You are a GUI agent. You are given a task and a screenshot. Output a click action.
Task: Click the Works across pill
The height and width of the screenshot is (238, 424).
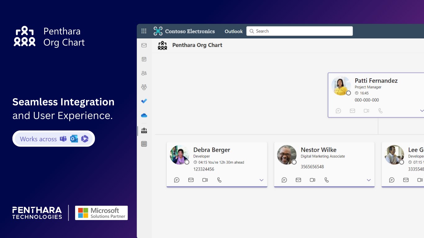pos(54,139)
